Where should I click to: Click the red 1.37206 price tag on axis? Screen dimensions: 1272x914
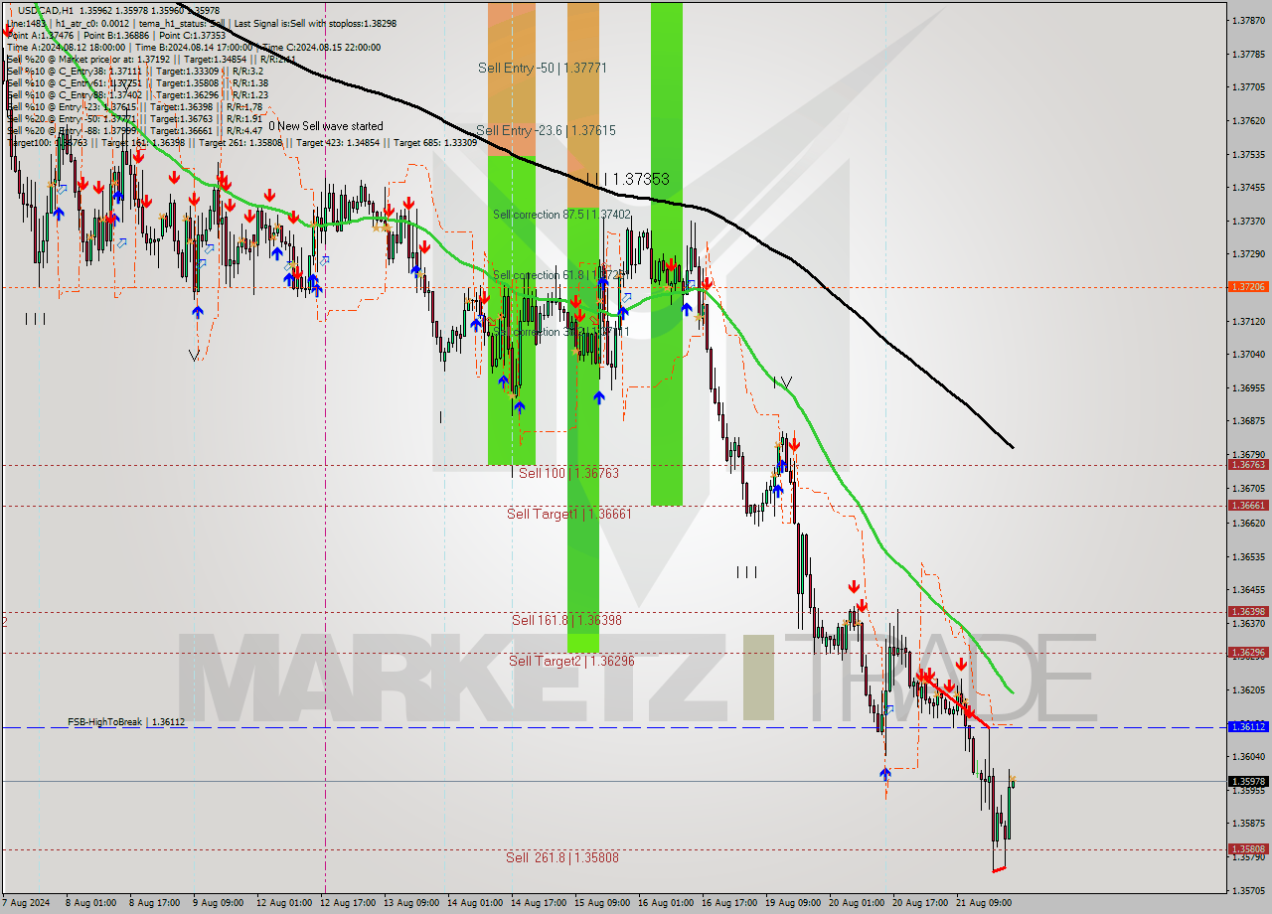[1248, 287]
